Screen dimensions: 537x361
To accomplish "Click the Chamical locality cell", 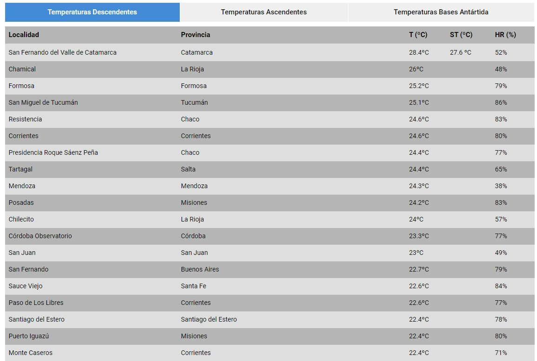I will [x=22, y=69].
